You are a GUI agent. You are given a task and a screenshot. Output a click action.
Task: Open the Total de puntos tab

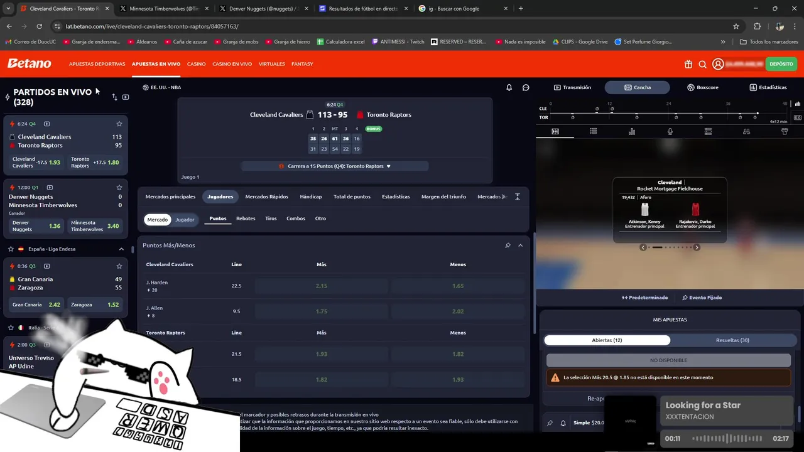tap(352, 196)
